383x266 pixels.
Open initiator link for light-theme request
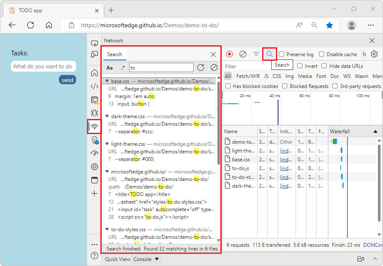[x=286, y=151]
